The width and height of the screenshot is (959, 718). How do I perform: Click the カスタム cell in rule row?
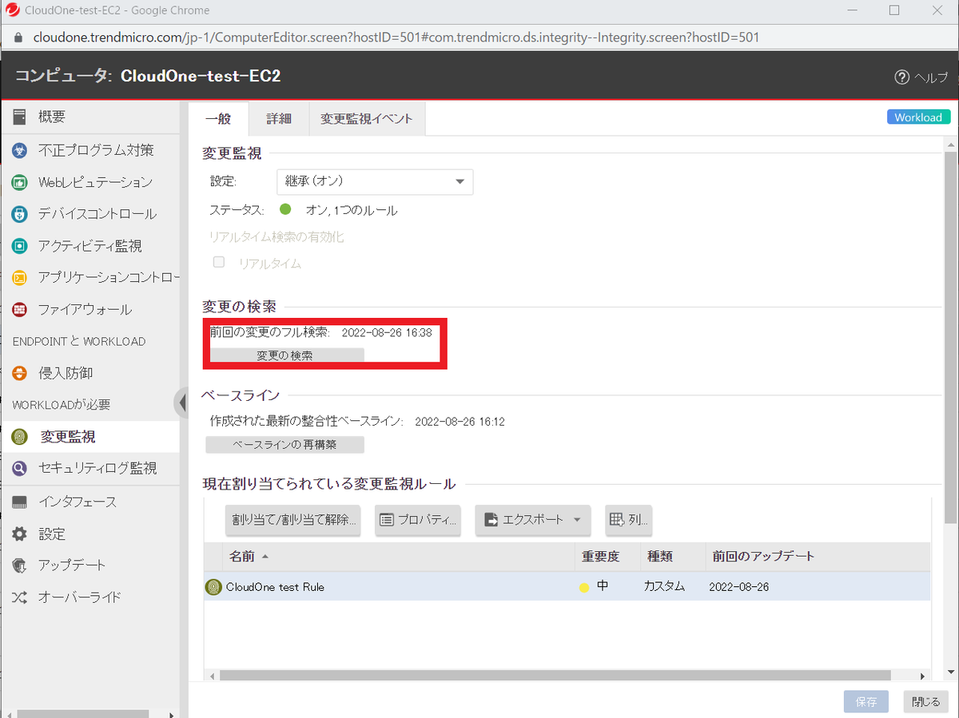pos(665,586)
